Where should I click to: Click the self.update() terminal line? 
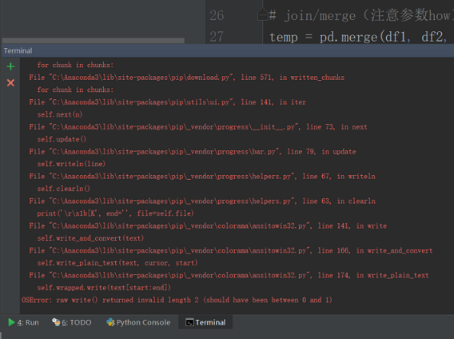[x=62, y=139]
